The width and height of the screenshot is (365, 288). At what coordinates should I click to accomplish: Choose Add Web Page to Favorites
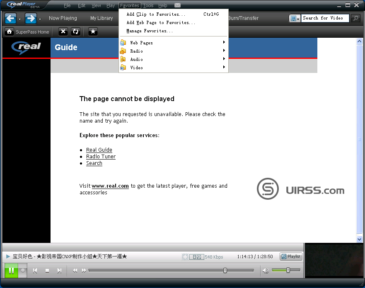click(x=174, y=22)
